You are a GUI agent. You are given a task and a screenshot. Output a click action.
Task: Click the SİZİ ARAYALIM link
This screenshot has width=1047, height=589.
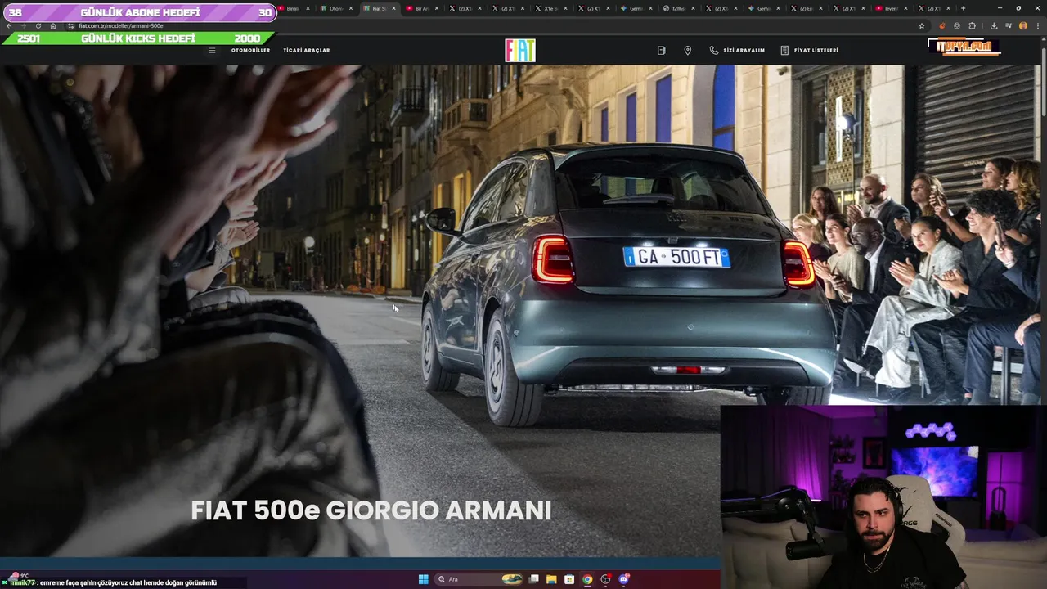[737, 50]
